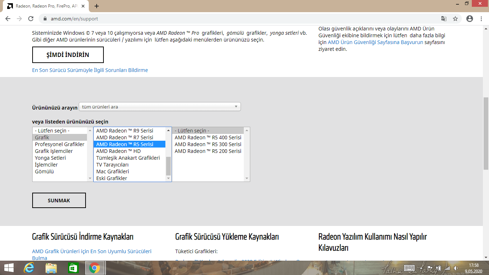489x275 pixels.
Task: View site info via the lock icon
Action: pos(45,19)
